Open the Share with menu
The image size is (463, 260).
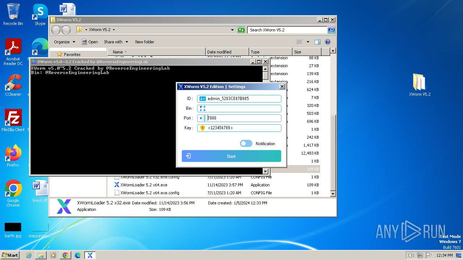(116, 42)
